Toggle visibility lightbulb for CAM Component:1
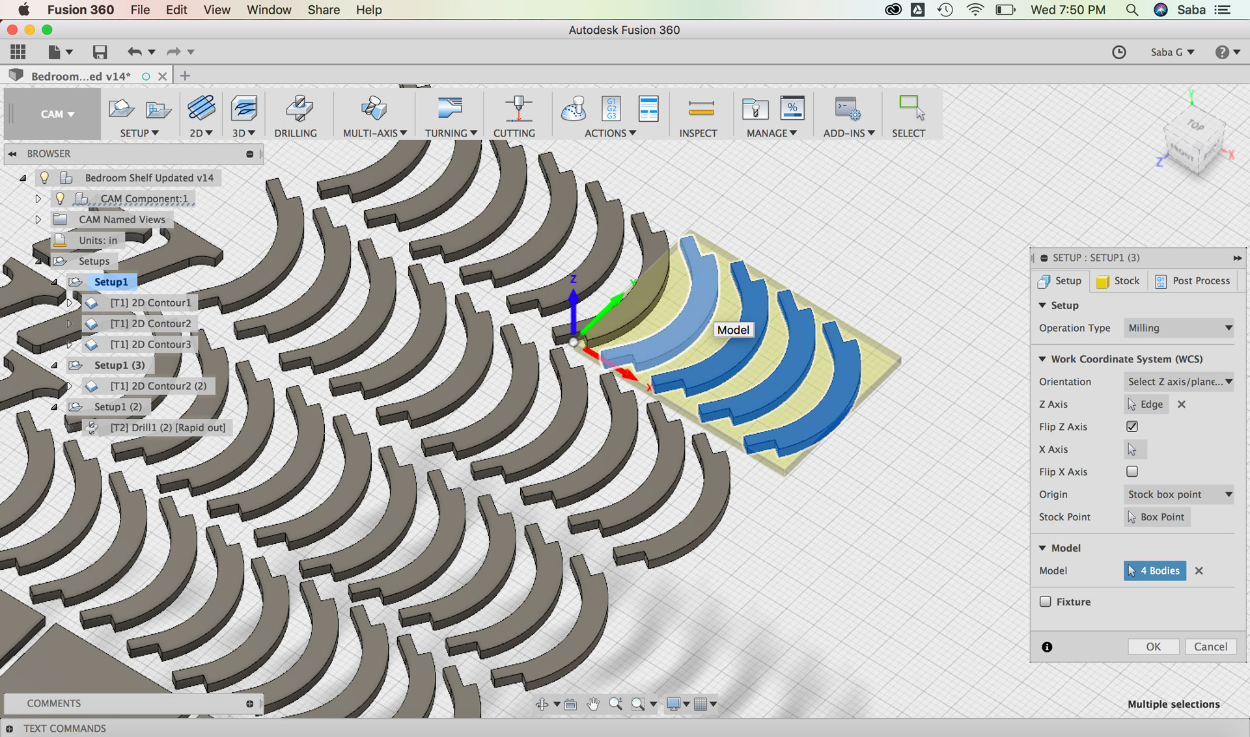The width and height of the screenshot is (1250, 737). (60, 198)
